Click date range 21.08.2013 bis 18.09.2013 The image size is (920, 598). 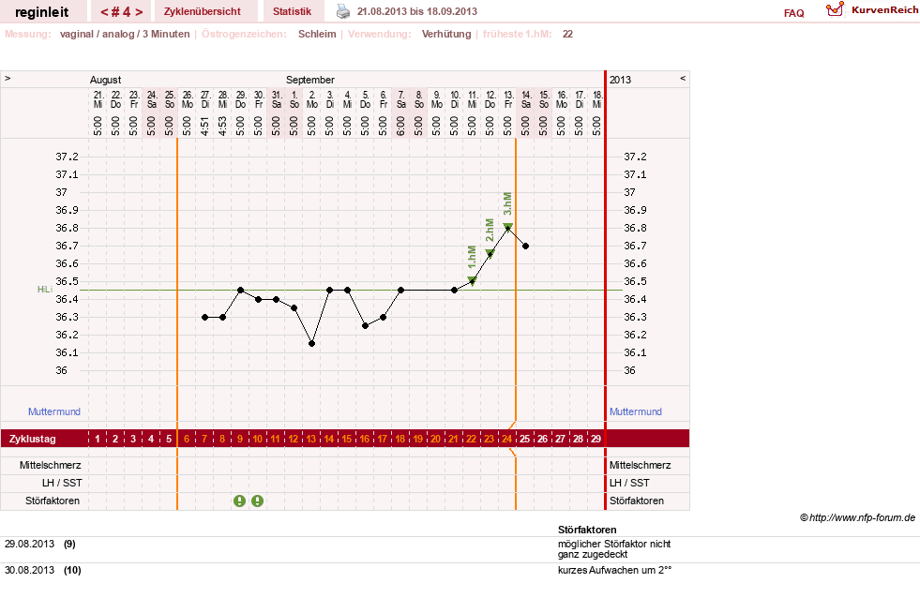coord(417,11)
